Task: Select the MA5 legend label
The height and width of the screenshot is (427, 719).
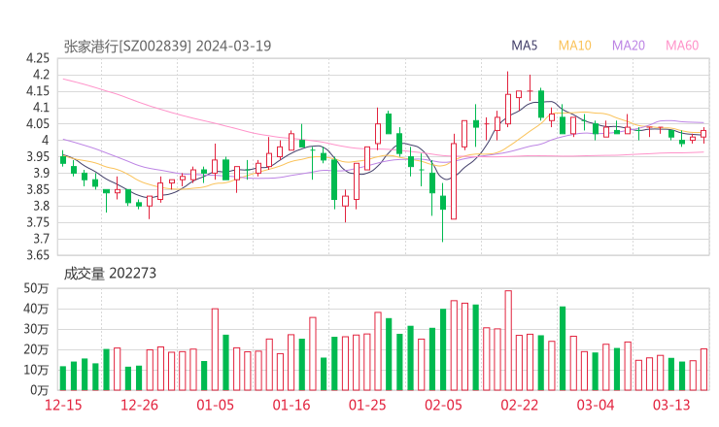Action: click(524, 46)
